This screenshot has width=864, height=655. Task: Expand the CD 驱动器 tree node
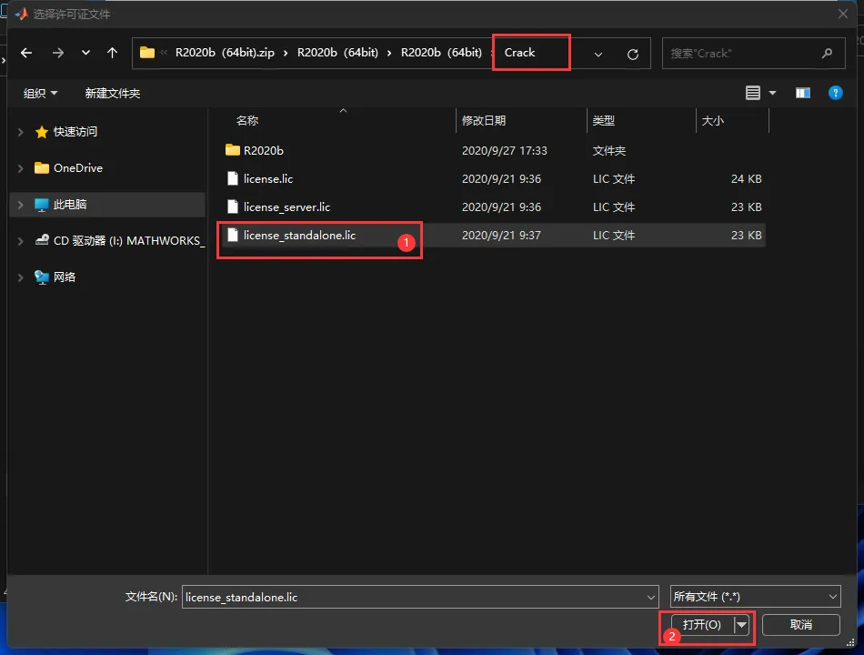tap(20, 241)
